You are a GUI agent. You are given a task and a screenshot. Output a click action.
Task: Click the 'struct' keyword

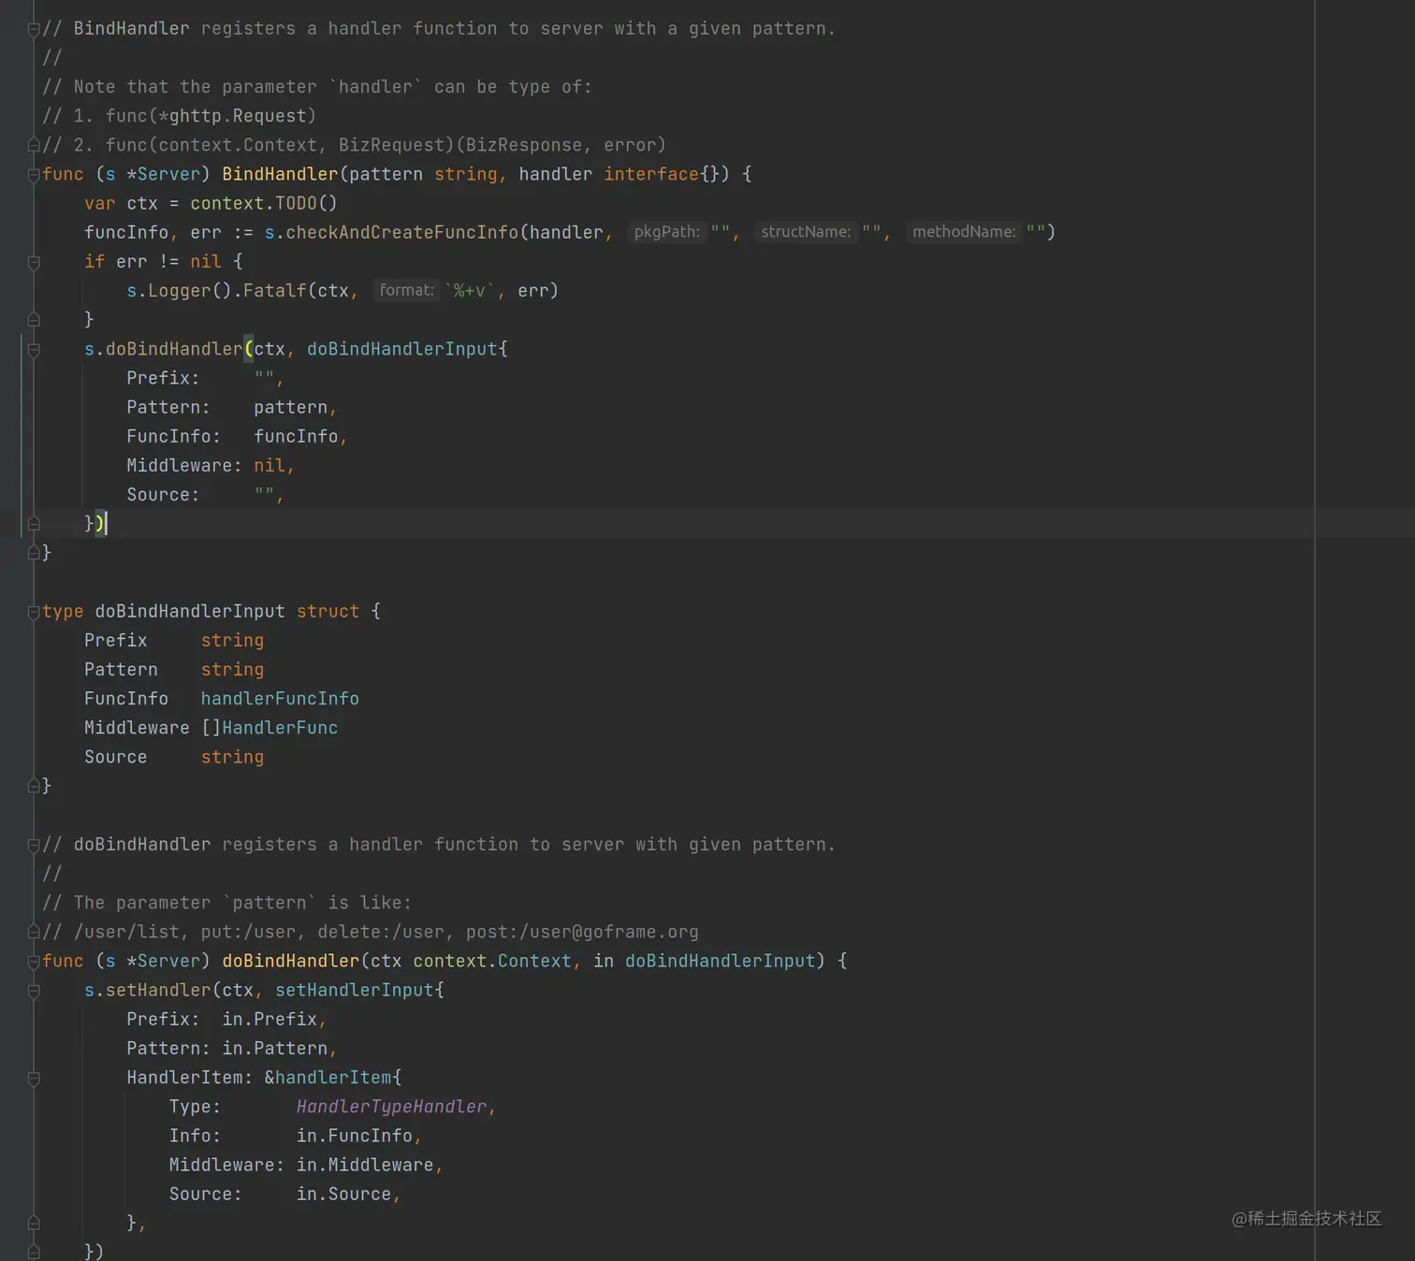[328, 612]
